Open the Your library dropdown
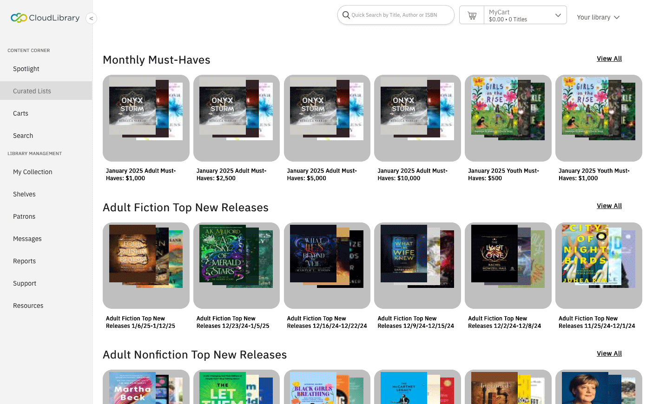The image size is (646, 404). [x=598, y=17]
